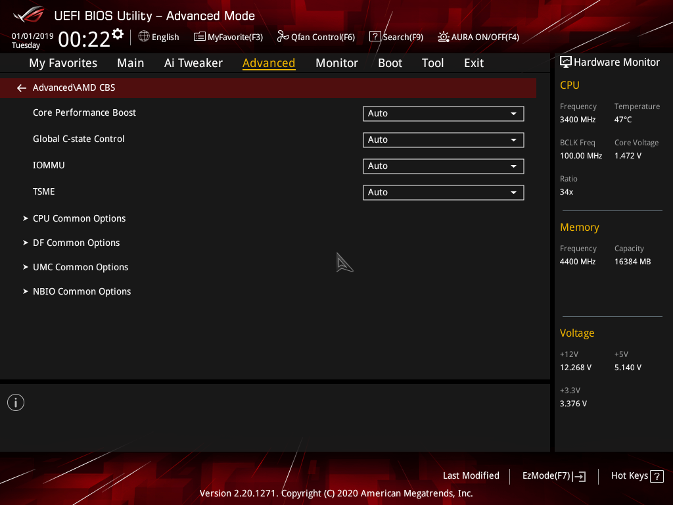Viewport: 673px width, 505px height.
Task: Select the Global C-state Control label
Action: [x=79, y=139]
